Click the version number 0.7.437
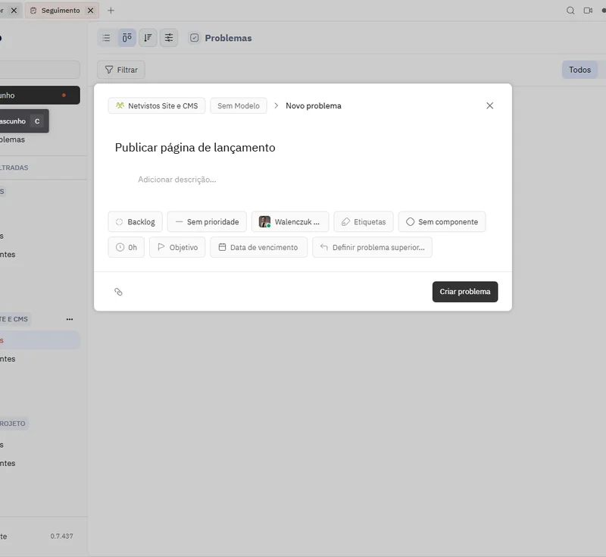The width and height of the screenshot is (606, 557). [x=61, y=536]
